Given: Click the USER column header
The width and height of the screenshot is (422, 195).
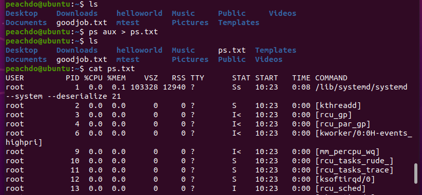Looking at the screenshot, I should click(15, 78).
